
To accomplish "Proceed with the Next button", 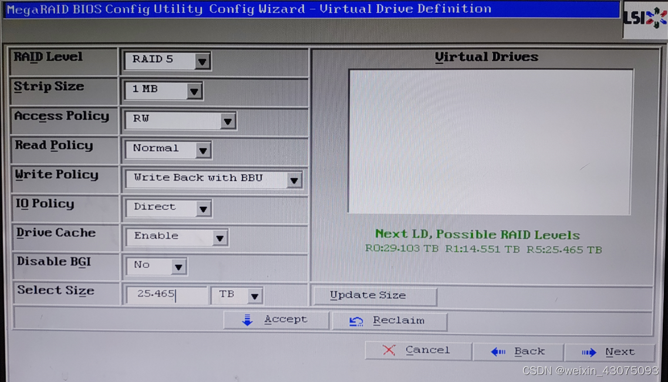I will 609,352.
